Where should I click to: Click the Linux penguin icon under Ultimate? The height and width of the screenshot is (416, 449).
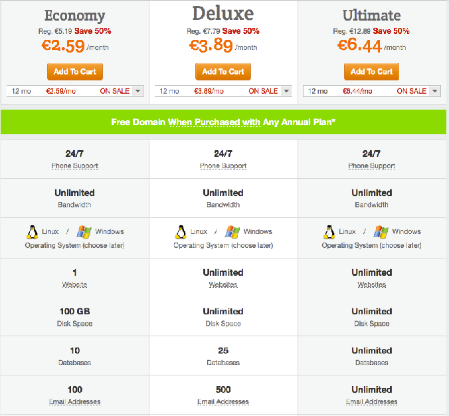[x=329, y=232]
